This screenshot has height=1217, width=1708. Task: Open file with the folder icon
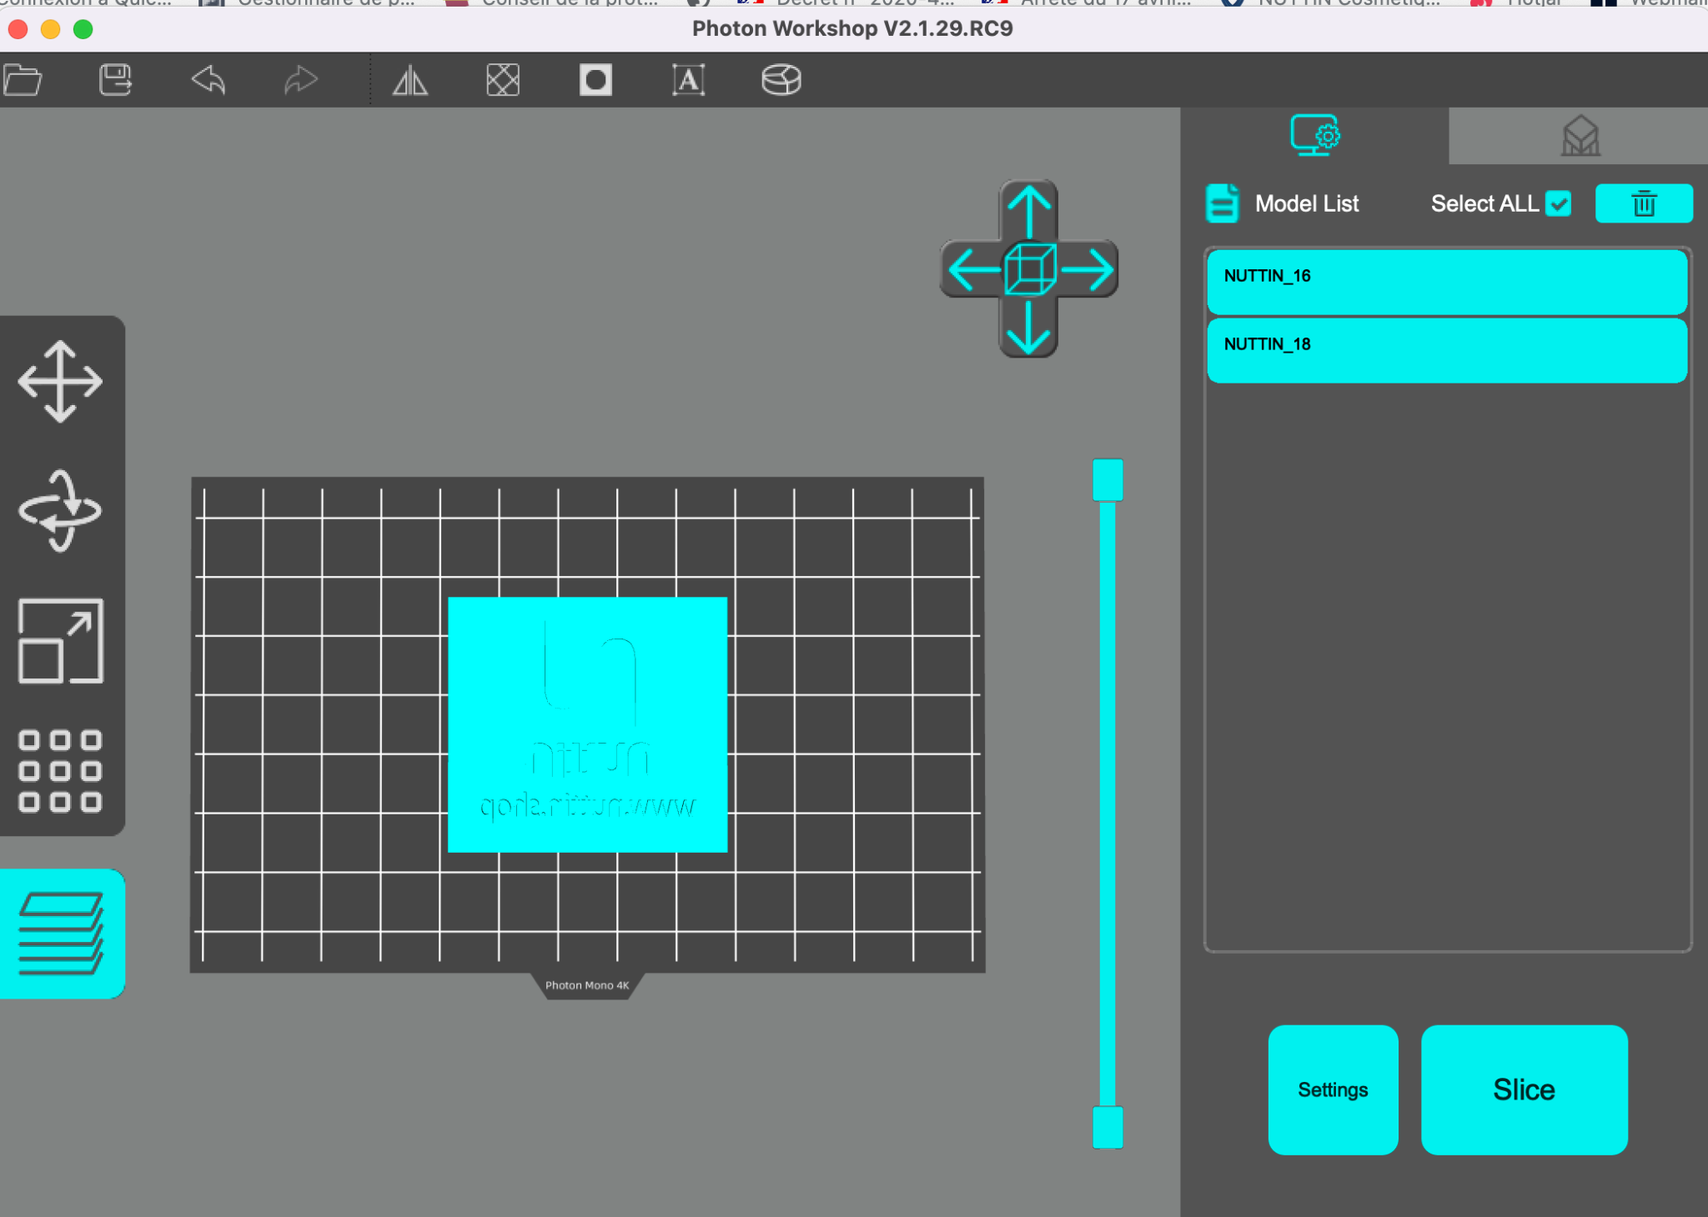[x=23, y=80]
